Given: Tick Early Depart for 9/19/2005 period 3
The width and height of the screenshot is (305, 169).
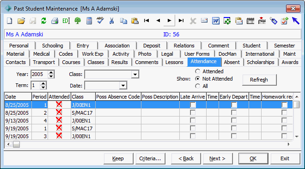Looking at the screenshot, I should point(234,136).
